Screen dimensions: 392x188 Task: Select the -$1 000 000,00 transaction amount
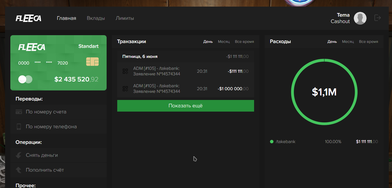pyautogui.click(x=233, y=89)
